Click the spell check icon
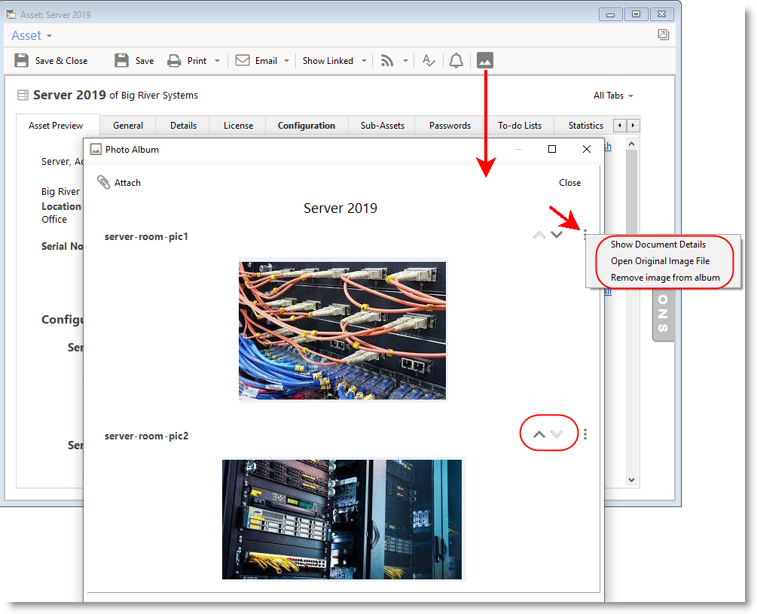The image size is (757, 614). (x=429, y=61)
